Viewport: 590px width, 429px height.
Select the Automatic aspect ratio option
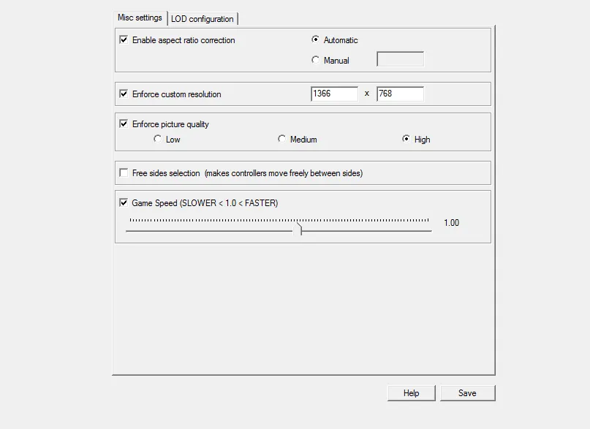point(315,39)
